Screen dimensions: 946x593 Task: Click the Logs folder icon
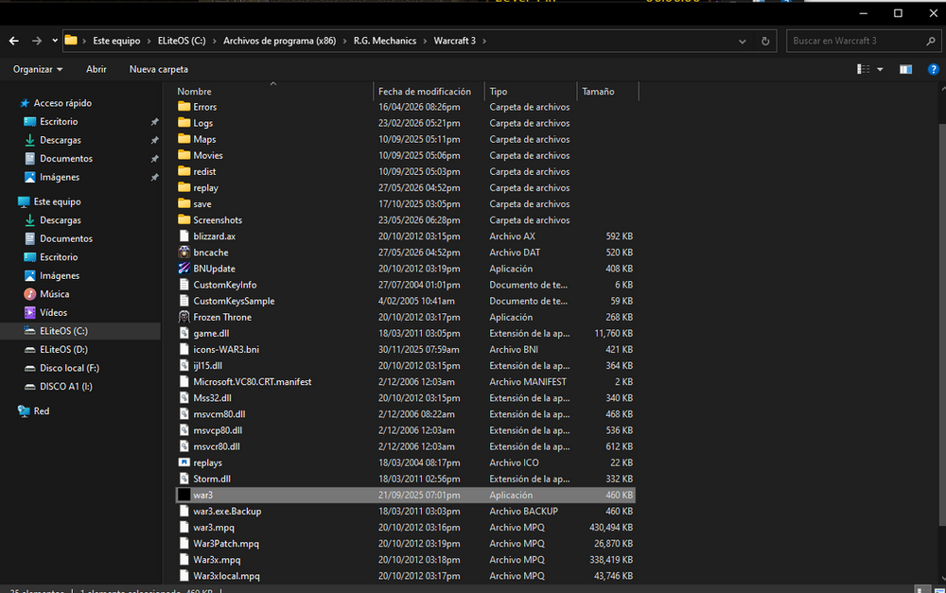(x=184, y=123)
